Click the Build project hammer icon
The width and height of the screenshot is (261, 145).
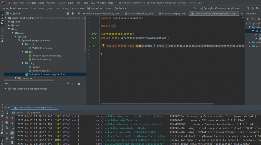click(x=195, y=8)
